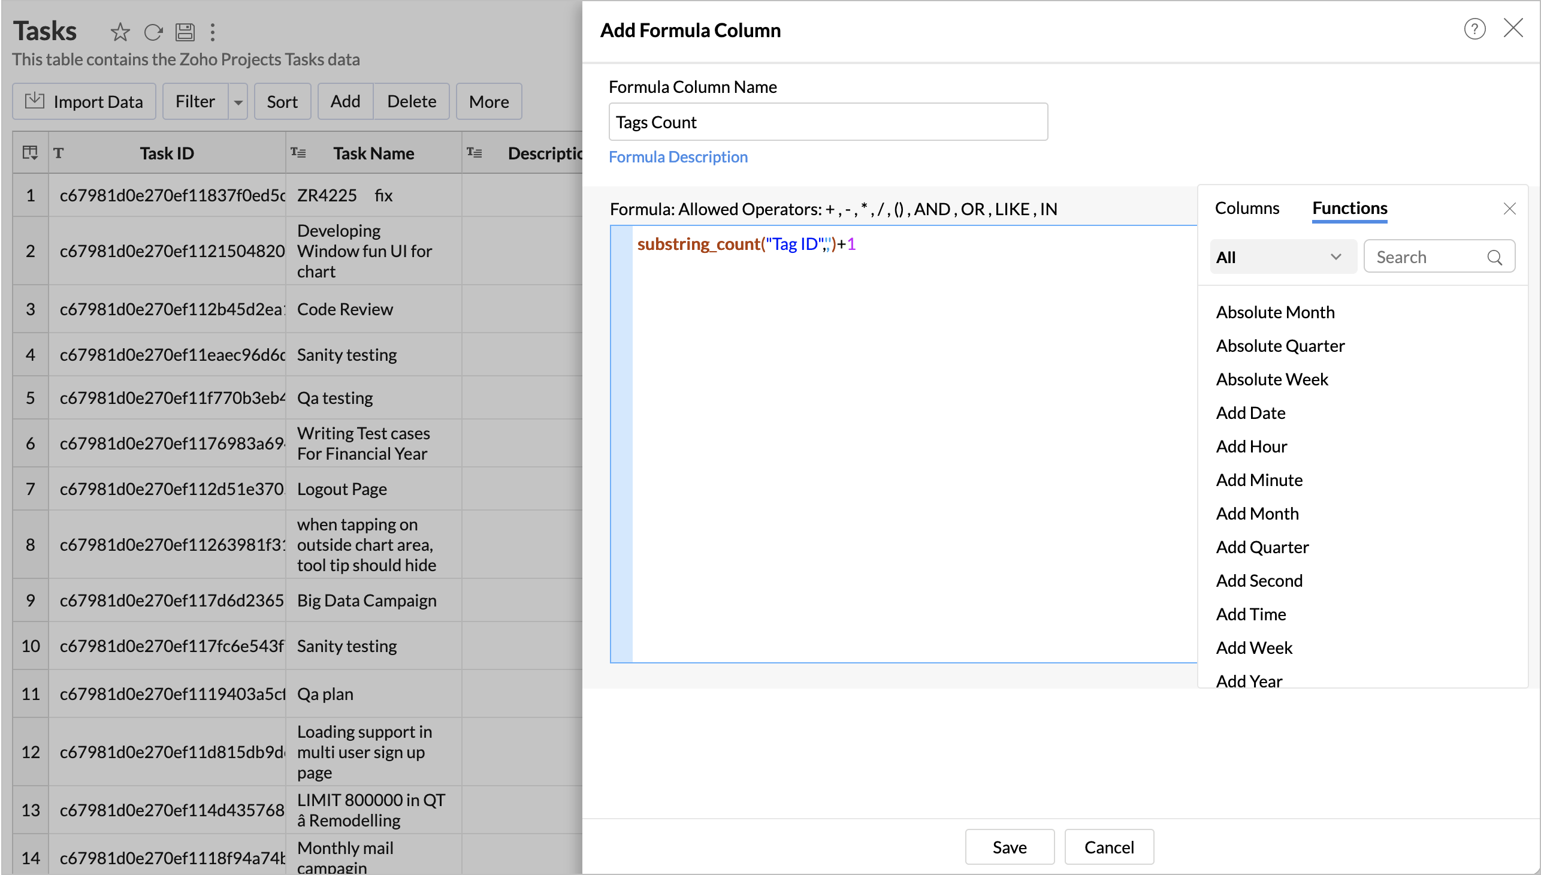The image size is (1541, 875).
Task: Open the Formula Description link
Action: pos(678,157)
